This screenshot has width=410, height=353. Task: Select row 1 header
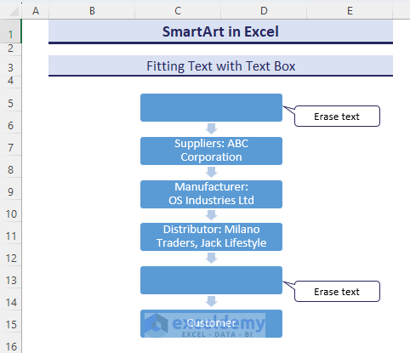click(10, 31)
